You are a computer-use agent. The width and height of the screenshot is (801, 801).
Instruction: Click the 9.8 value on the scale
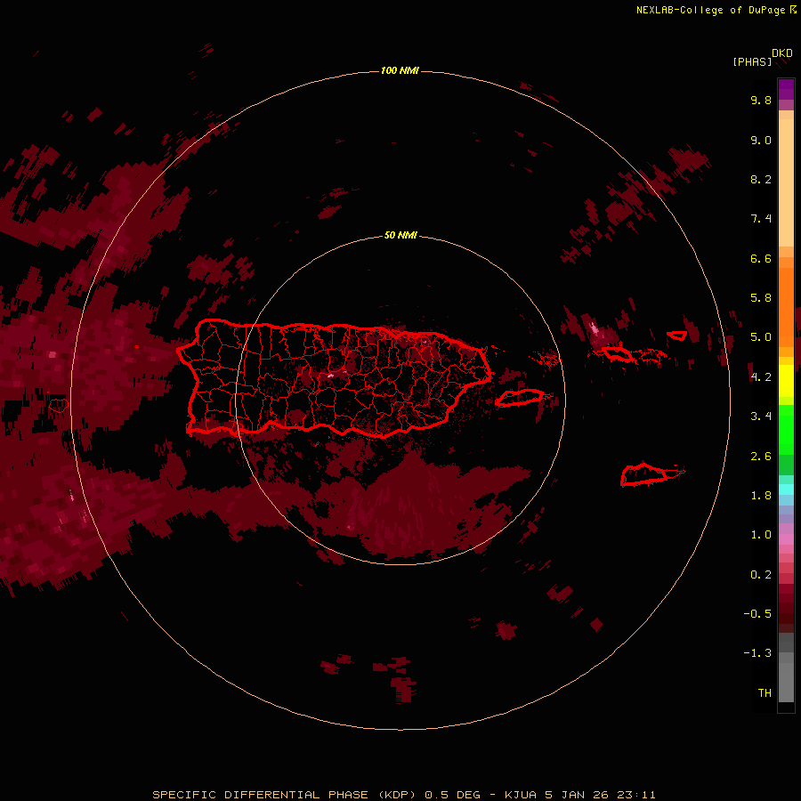[761, 100]
